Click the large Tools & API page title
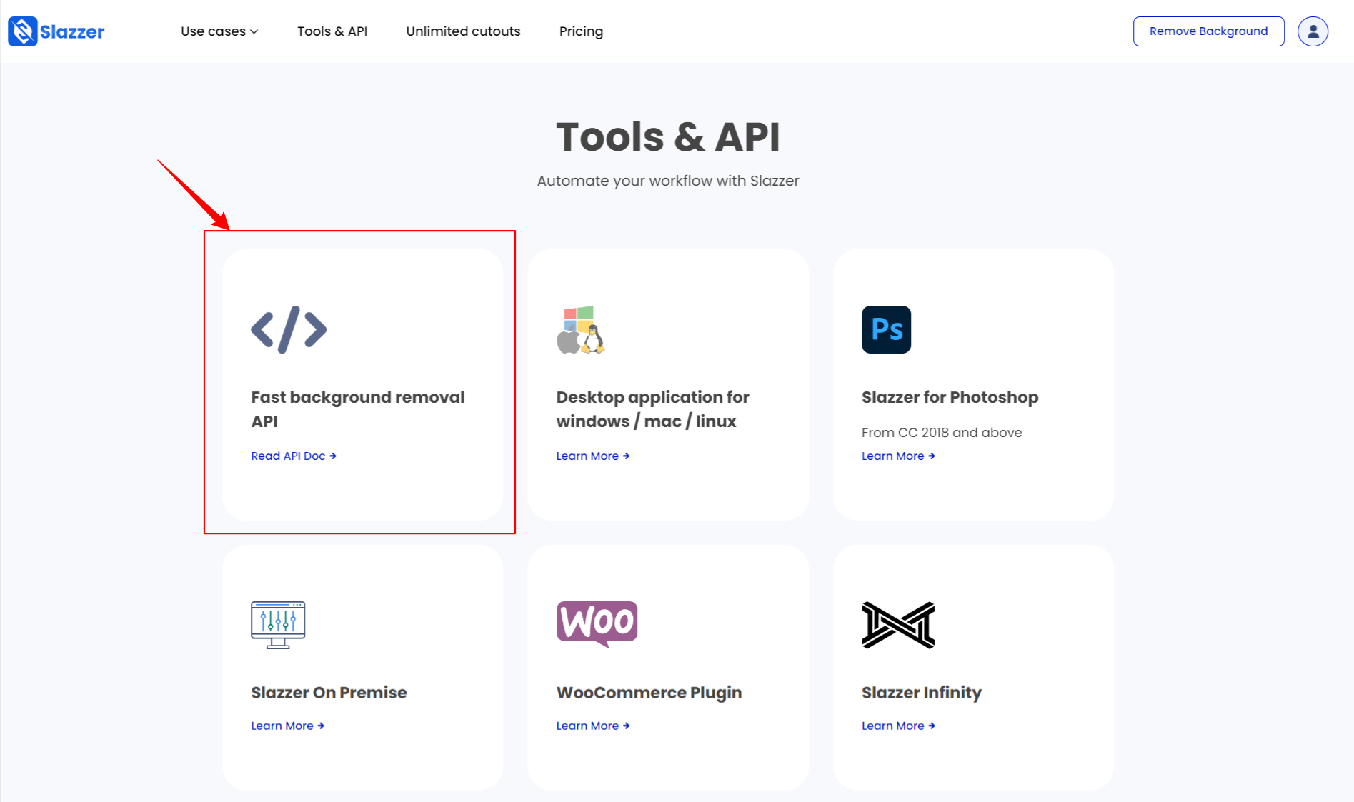1354x802 pixels. pos(668,136)
